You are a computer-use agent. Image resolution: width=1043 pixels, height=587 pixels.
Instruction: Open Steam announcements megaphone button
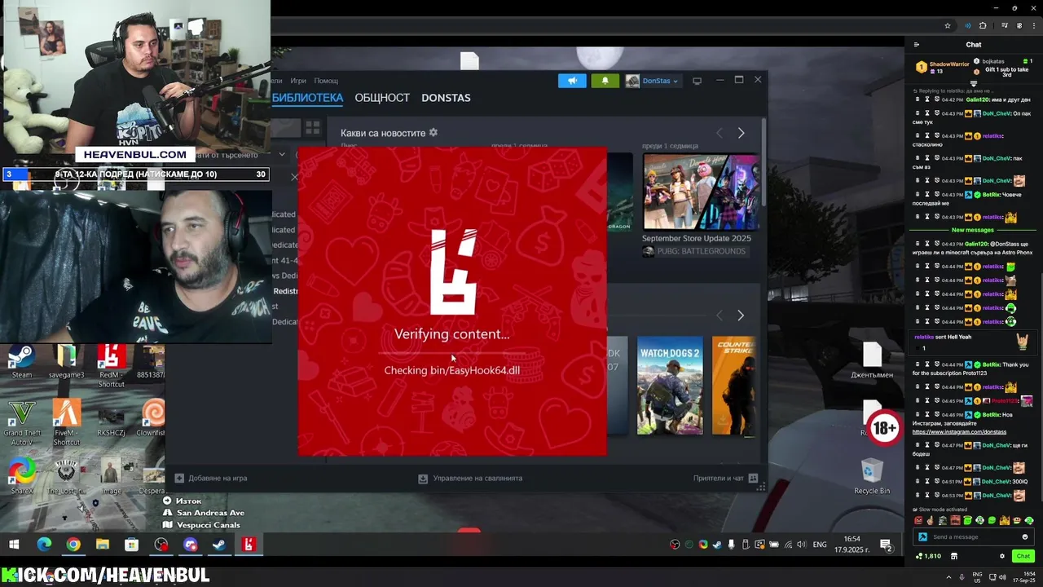(572, 81)
